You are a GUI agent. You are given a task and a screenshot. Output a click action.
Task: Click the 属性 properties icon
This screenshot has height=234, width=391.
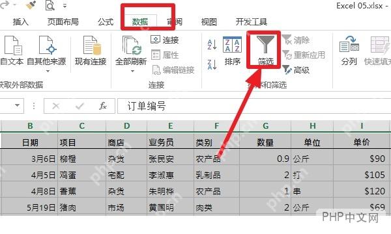(155, 55)
